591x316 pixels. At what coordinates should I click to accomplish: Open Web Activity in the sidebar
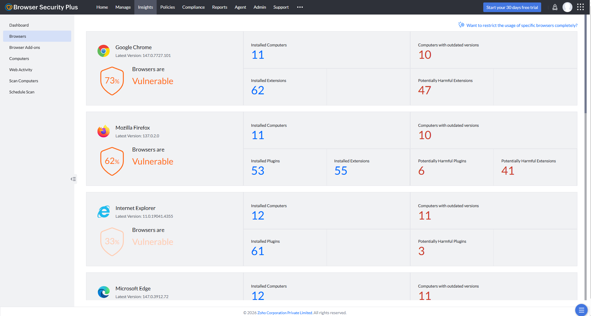(x=37, y=70)
